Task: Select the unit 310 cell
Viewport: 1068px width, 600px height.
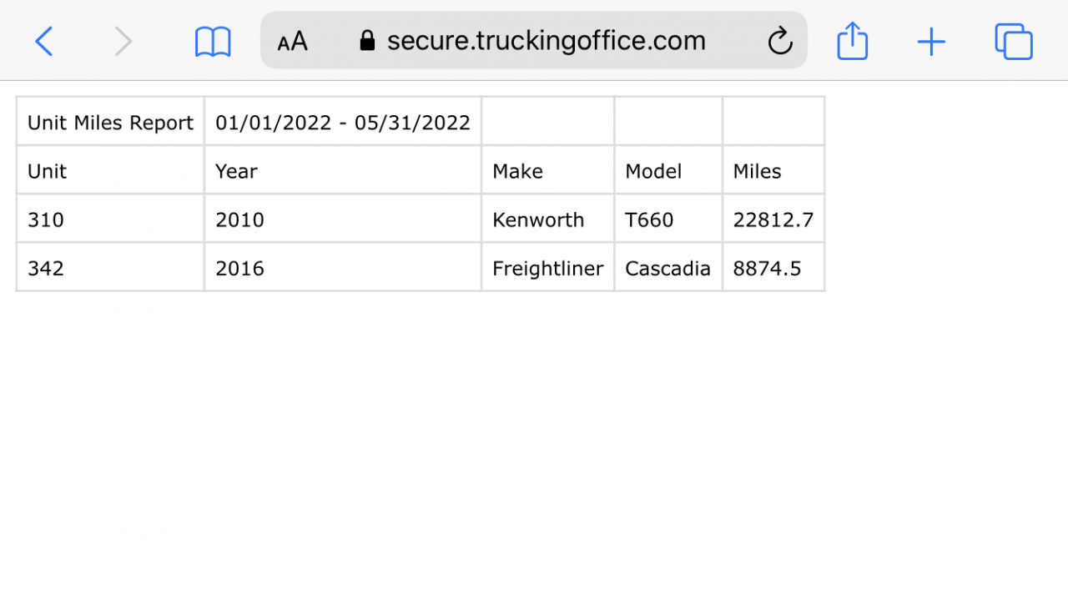Action: click(110, 219)
